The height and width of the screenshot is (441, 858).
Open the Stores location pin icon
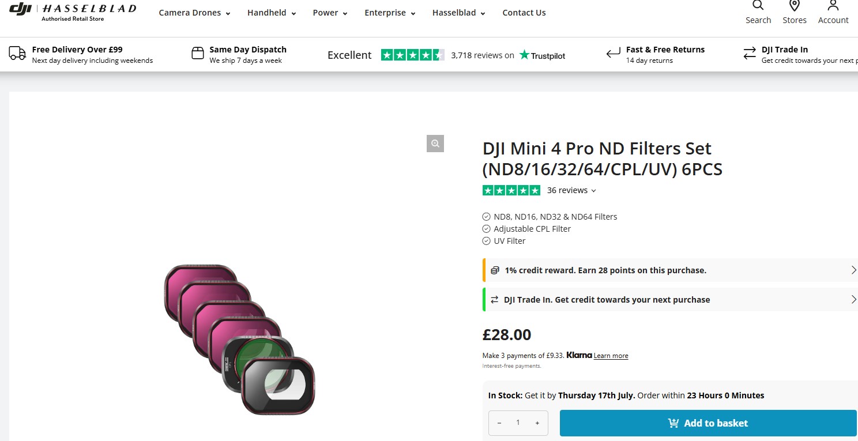pyautogui.click(x=794, y=6)
